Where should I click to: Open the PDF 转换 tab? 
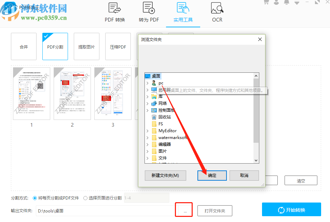[x=115, y=13]
